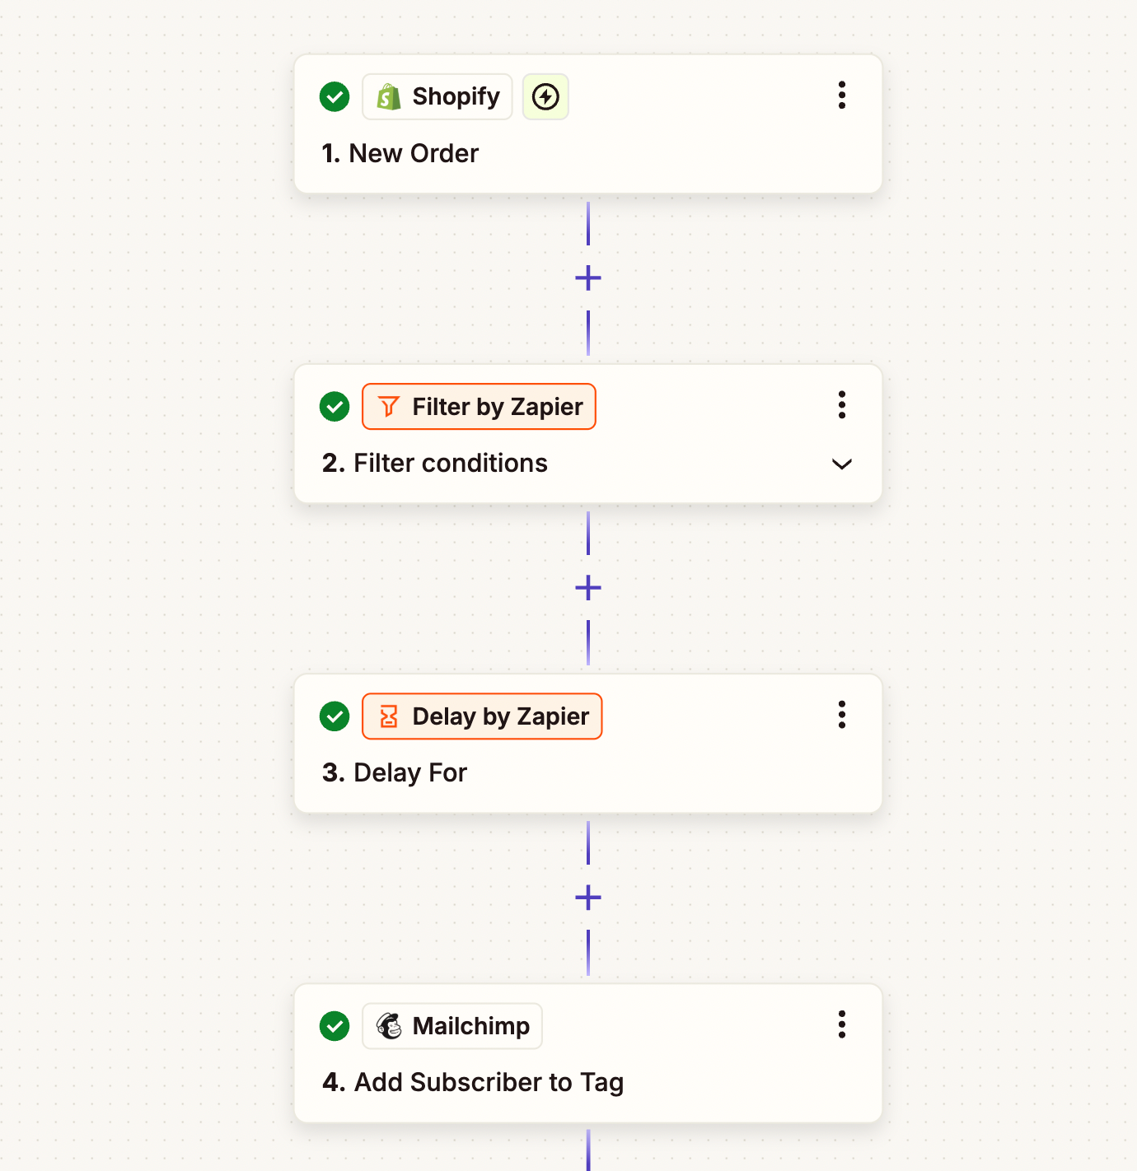1137x1171 pixels.
Task: Click the instant trigger lightning bolt icon
Action: [x=545, y=97]
